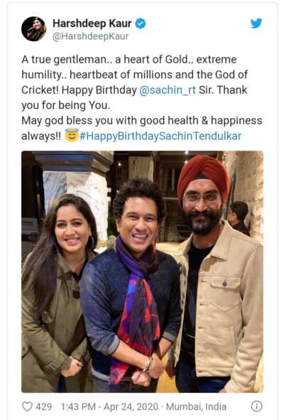
Task: Open the #HappyBirthdaySachinTendulkar hashtag
Action: coord(160,136)
